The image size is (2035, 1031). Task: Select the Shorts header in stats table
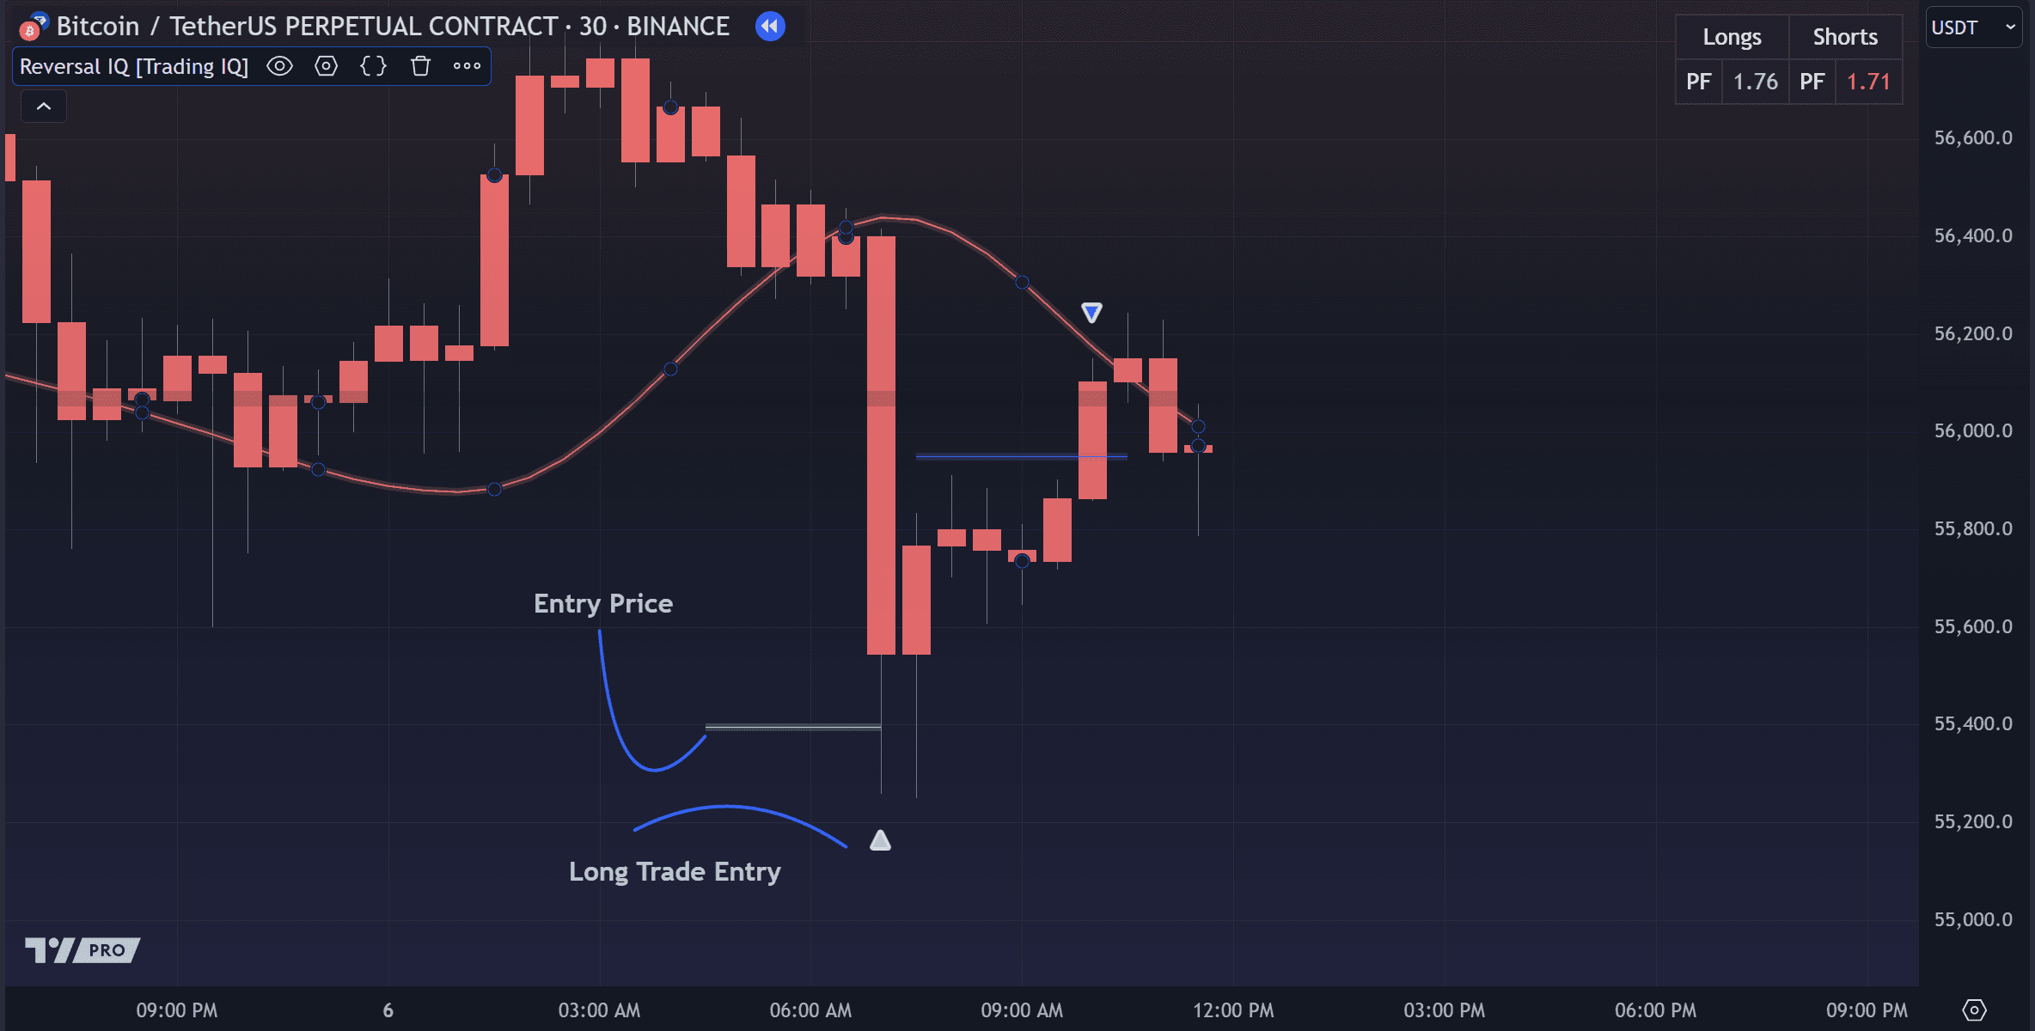(1845, 37)
